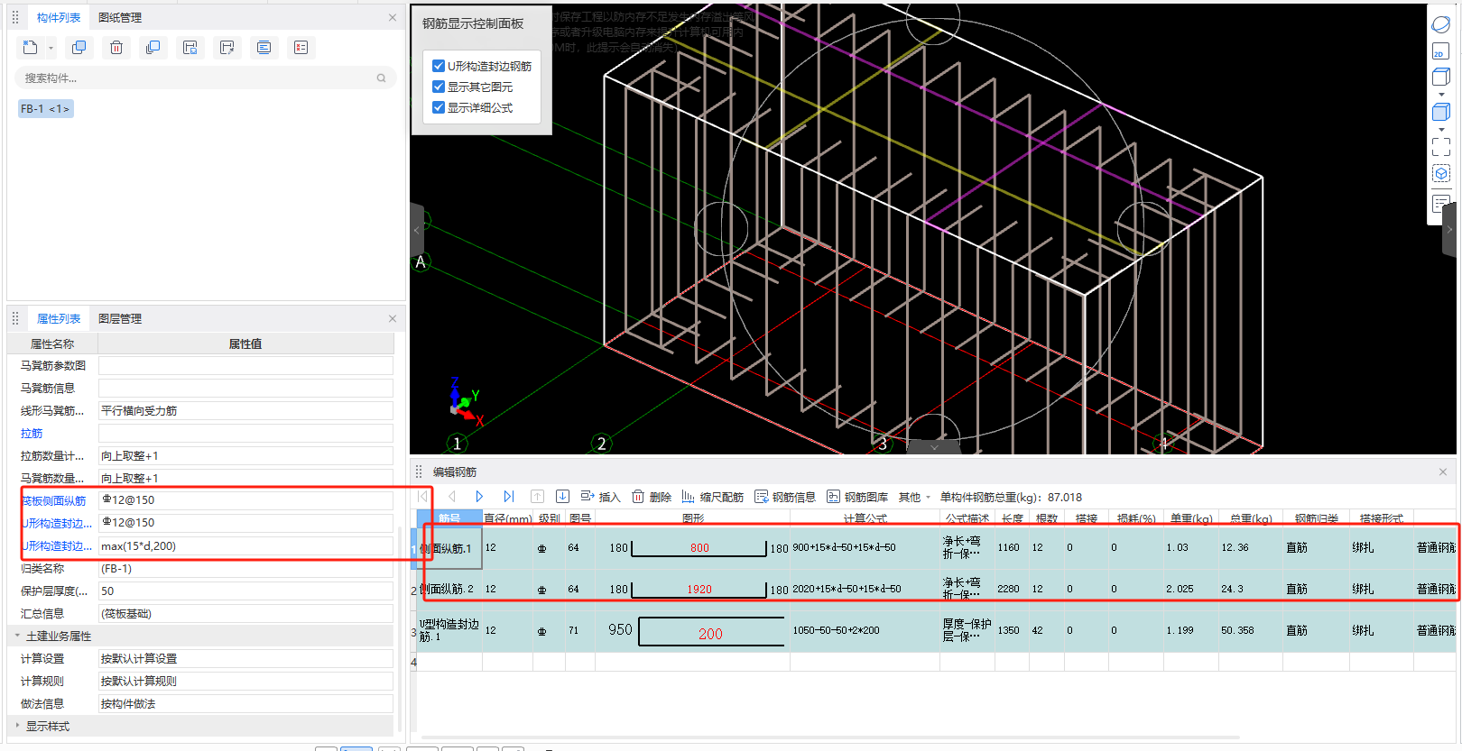Click the solid shaded cube icon

coord(1441,112)
